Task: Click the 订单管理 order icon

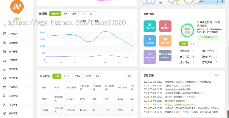Action: [5, 34]
